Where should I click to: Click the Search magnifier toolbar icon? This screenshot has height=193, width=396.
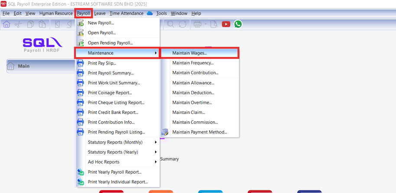coord(171,24)
